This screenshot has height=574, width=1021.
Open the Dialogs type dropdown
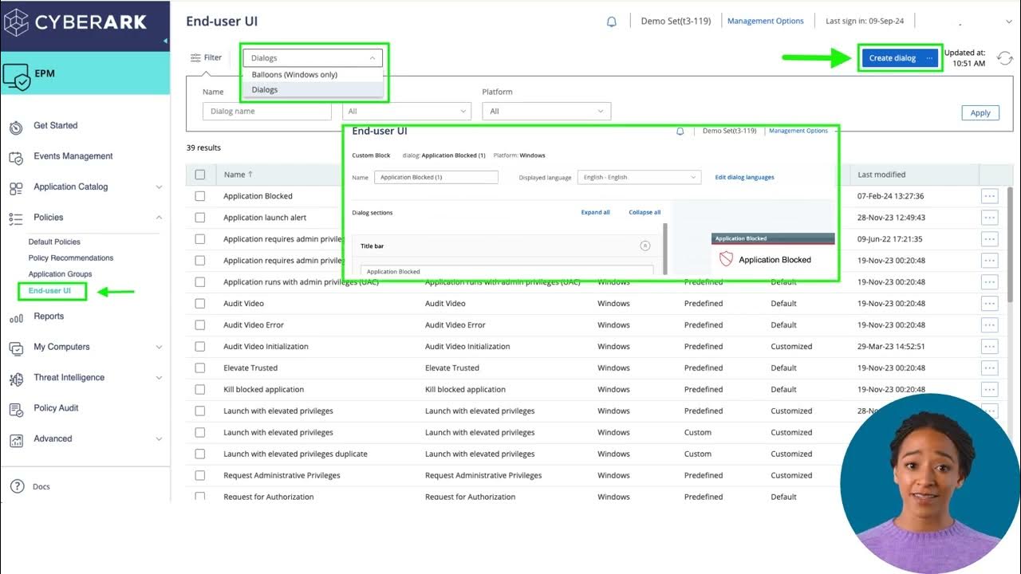point(313,57)
